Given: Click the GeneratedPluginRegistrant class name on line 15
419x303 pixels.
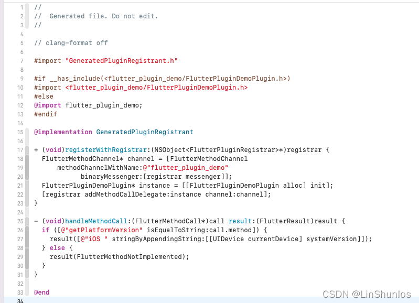Looking at the screenshot, I should coord(145,132).
